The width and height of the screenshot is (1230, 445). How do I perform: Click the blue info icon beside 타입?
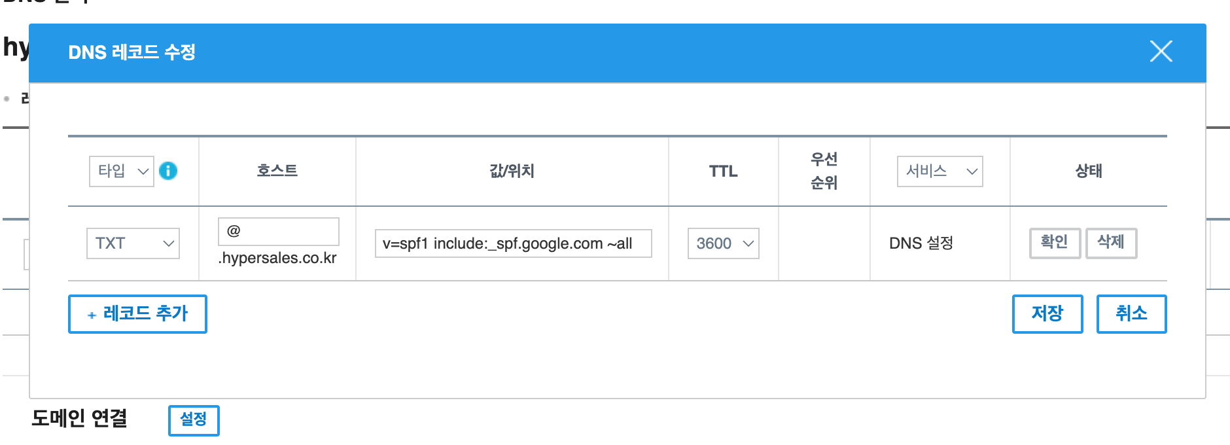pyautogui.click(x=168, y=171)
